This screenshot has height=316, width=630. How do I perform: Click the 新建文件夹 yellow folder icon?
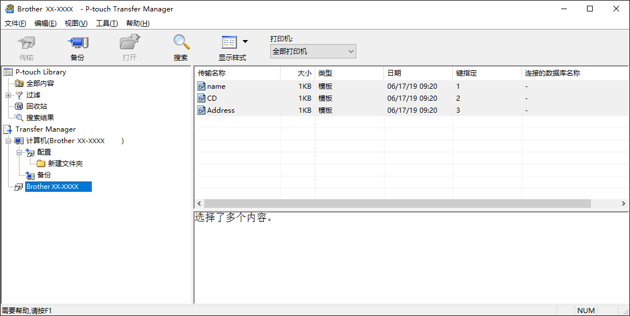coord(41,164)
